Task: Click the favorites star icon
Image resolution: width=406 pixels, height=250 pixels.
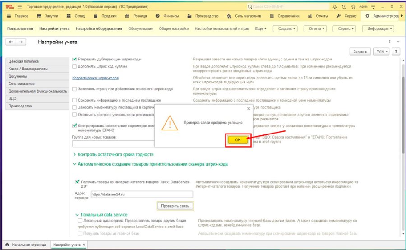Action: click(x=353, y=6)
